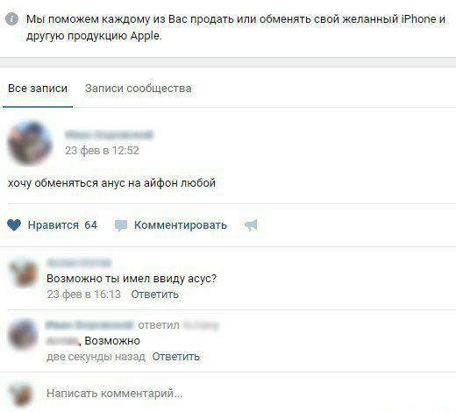Open the post timestamp 23 фев в 12:52
456x412 pixels.
pyautogui.click(x=102, y=151)
